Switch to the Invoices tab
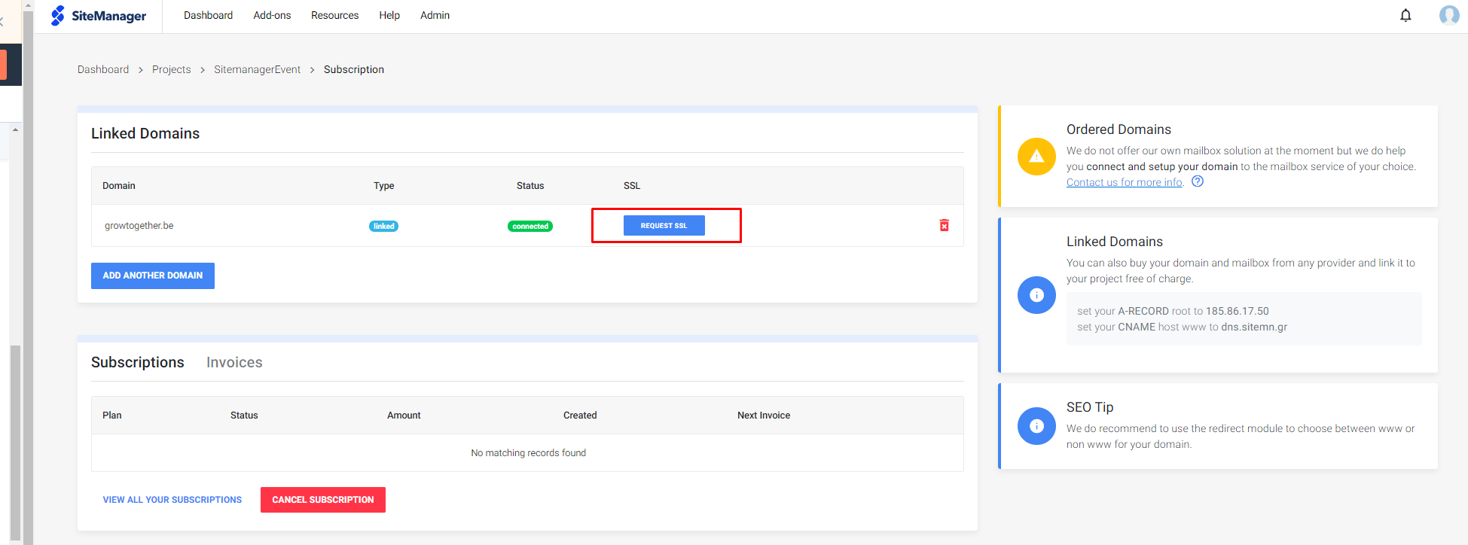Viewport: 1468px width, 545px height. coord(234,362)
